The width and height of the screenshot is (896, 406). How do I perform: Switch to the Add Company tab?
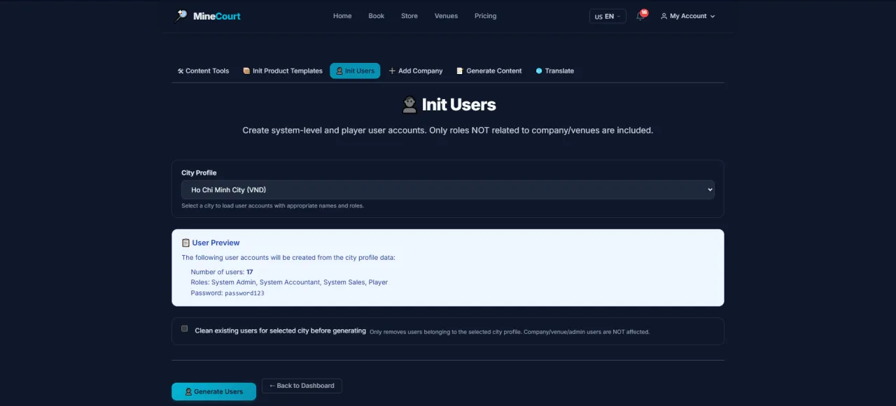[x=416, y=71]
